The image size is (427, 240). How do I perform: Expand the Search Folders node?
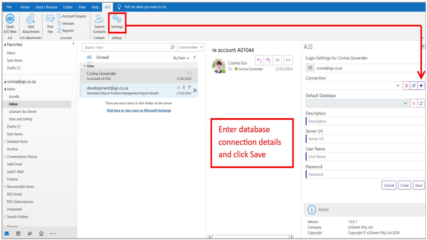pos(5,217)
